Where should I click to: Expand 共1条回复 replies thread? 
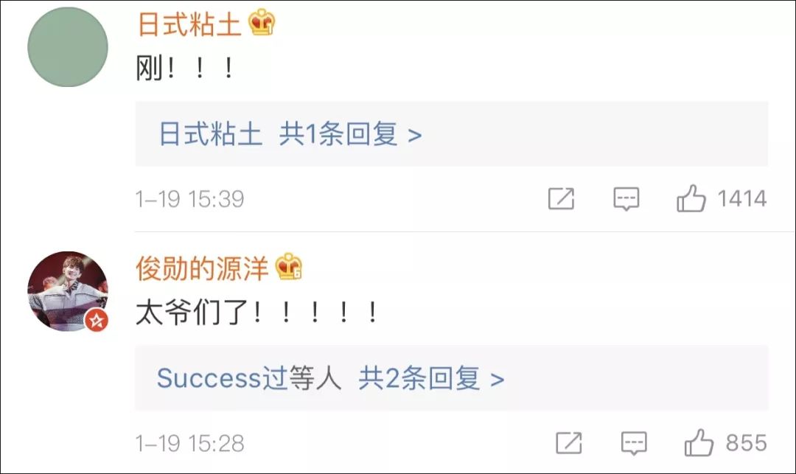350,134
